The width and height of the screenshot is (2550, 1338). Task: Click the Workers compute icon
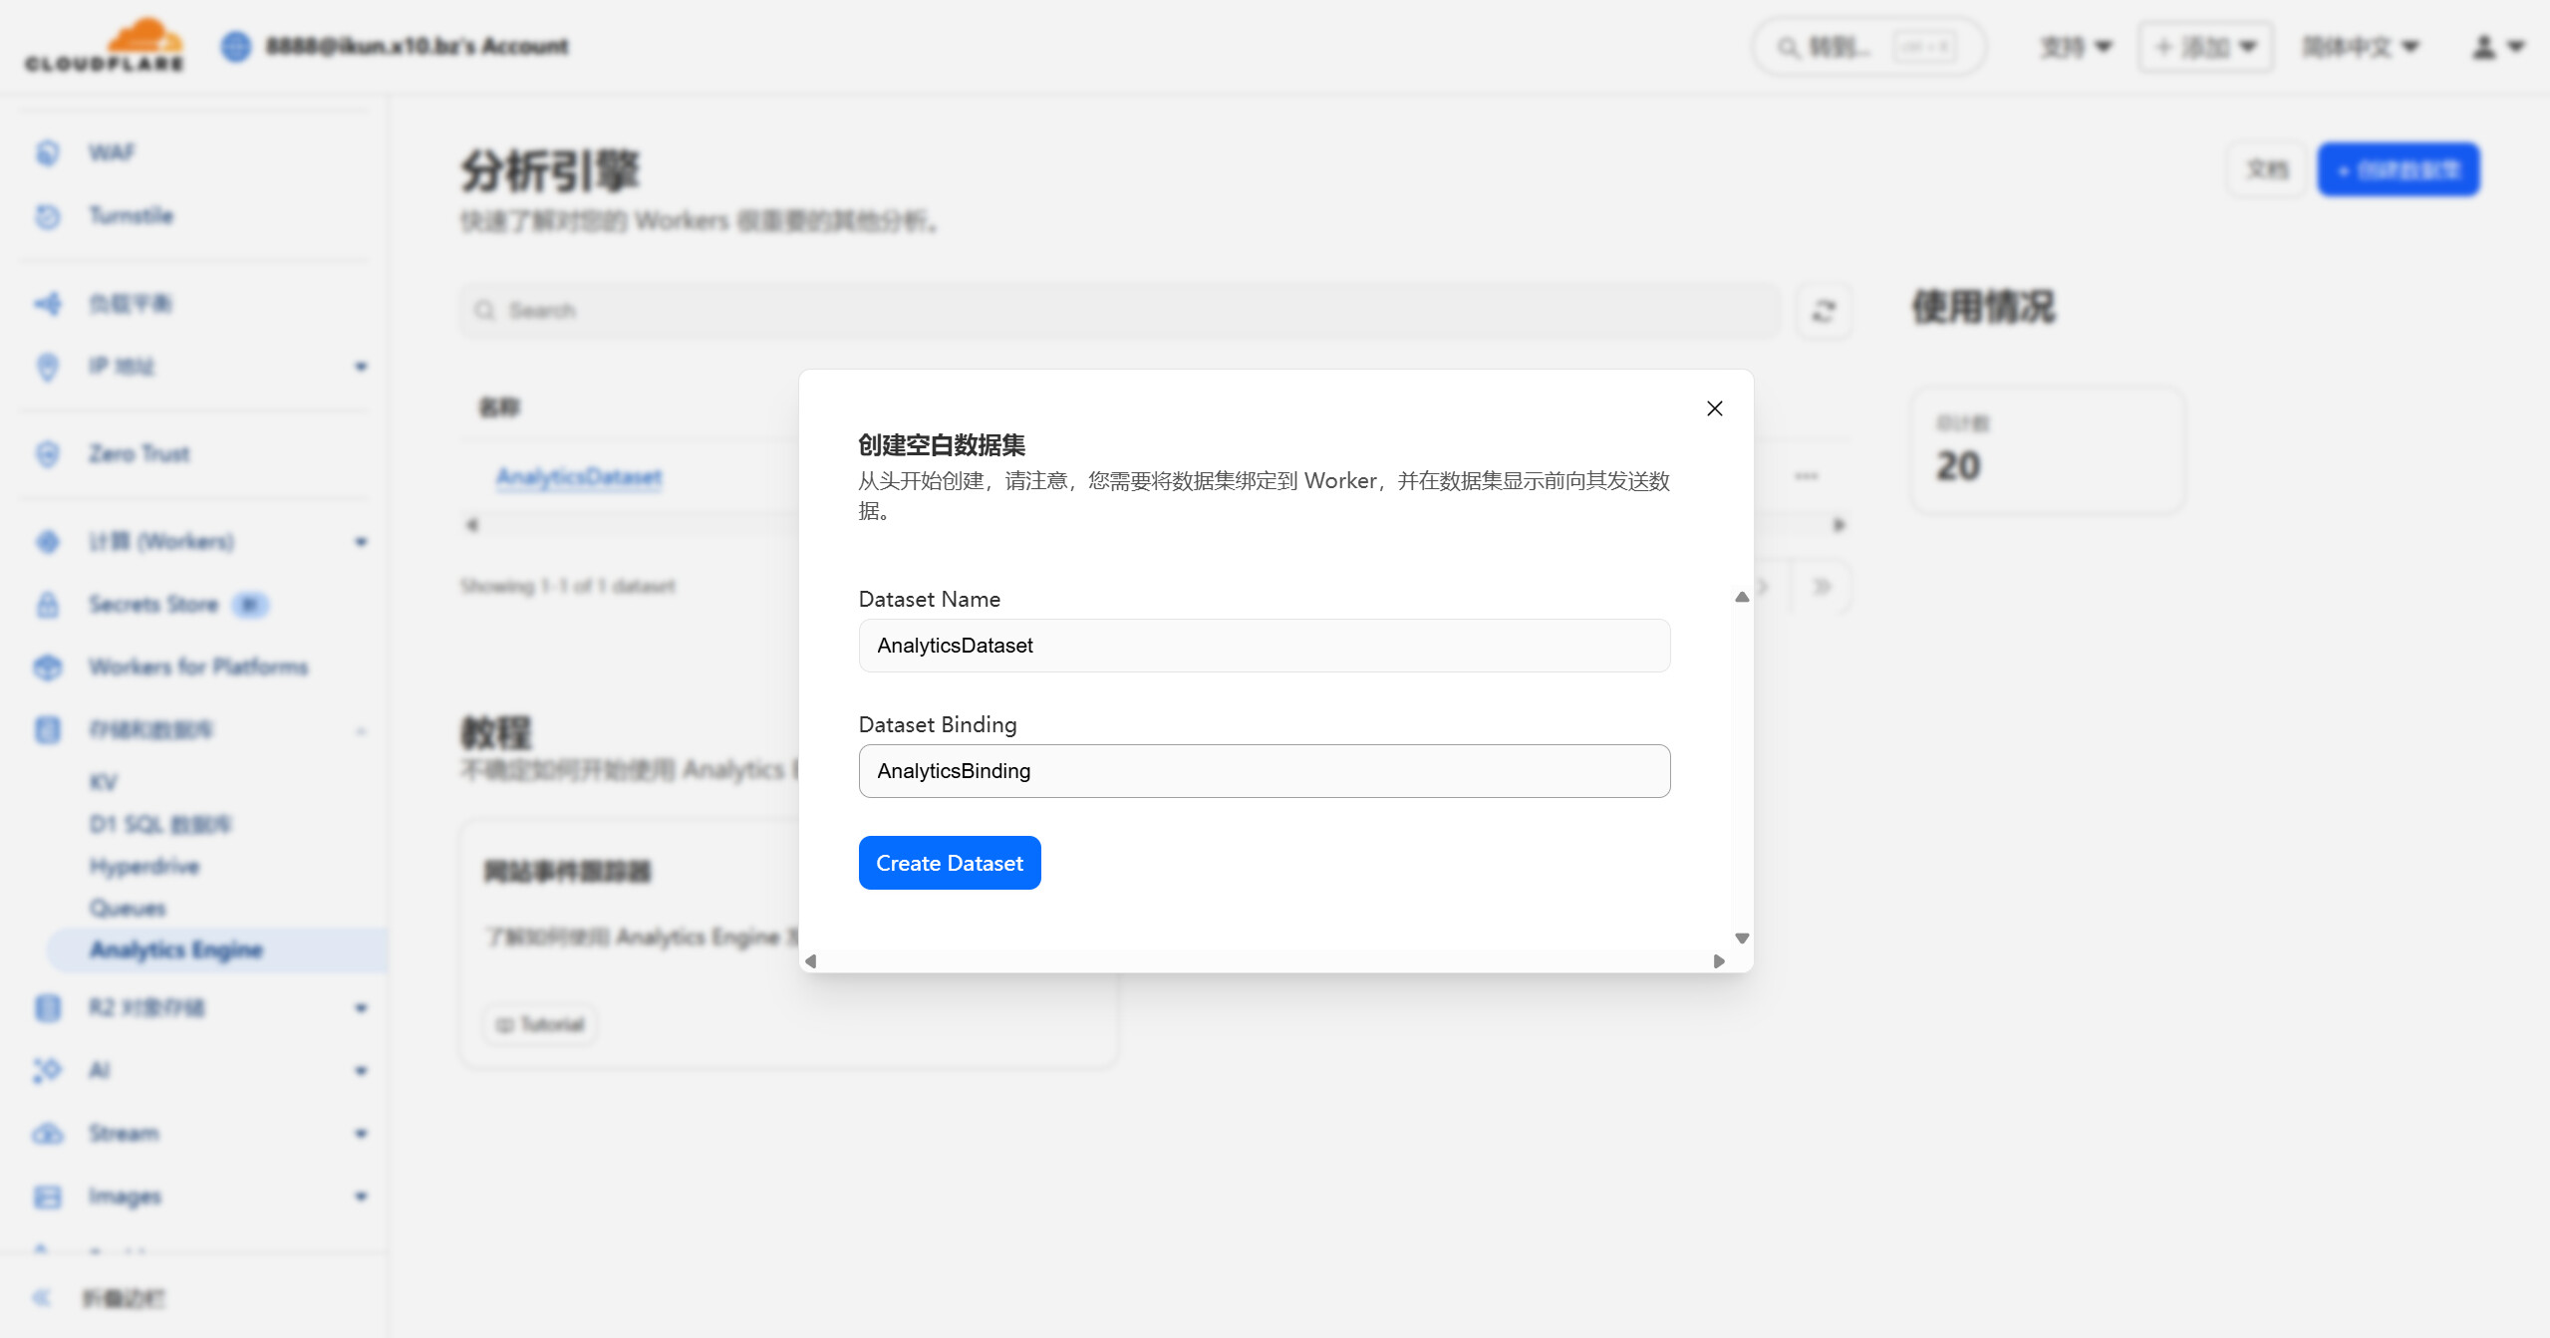pos(47,542)
